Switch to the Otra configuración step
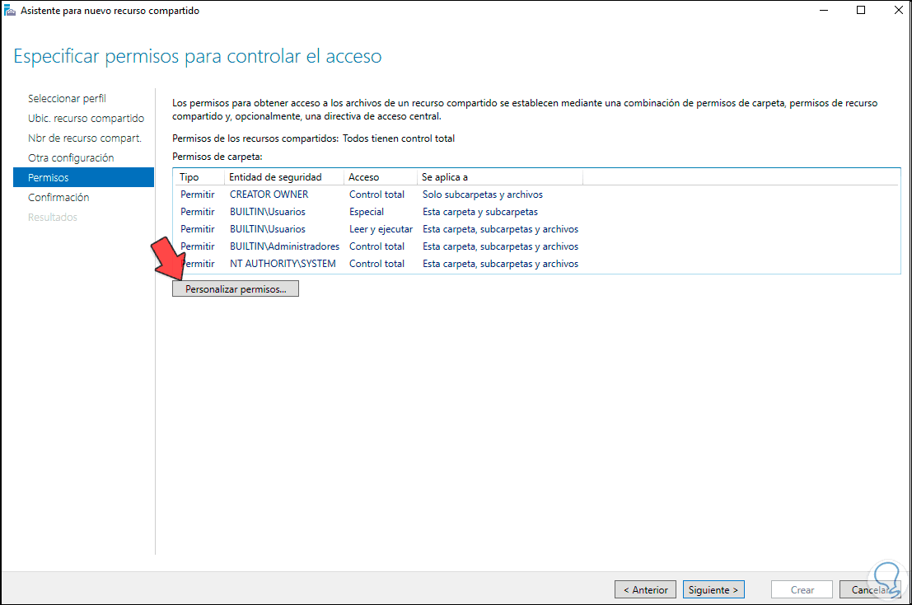 click(71, 157)
